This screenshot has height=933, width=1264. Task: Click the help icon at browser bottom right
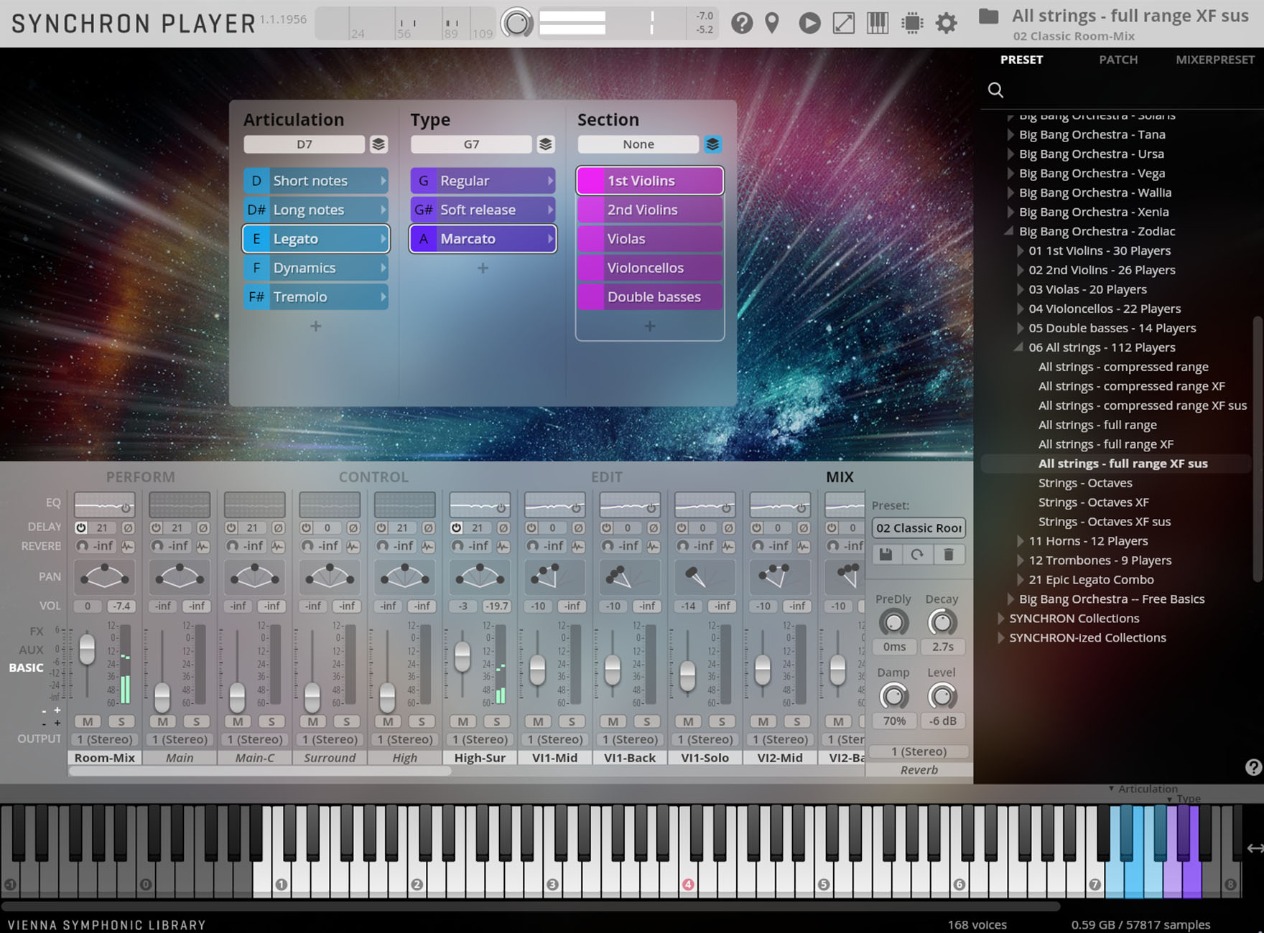[x=1253, y=767]
